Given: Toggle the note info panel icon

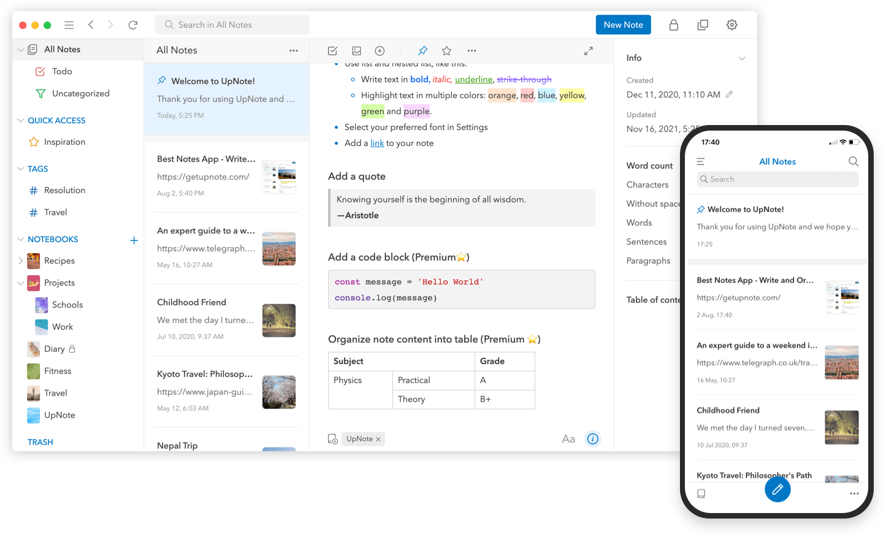Looking at the screenshot, I should point(592,439).
